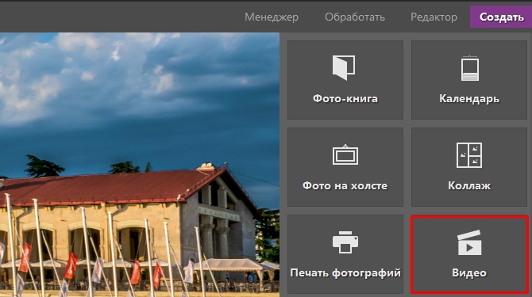Click the printer icon for Печать фотографий
Viewport: 532px width, 297px height.
[x=345, y=242]
